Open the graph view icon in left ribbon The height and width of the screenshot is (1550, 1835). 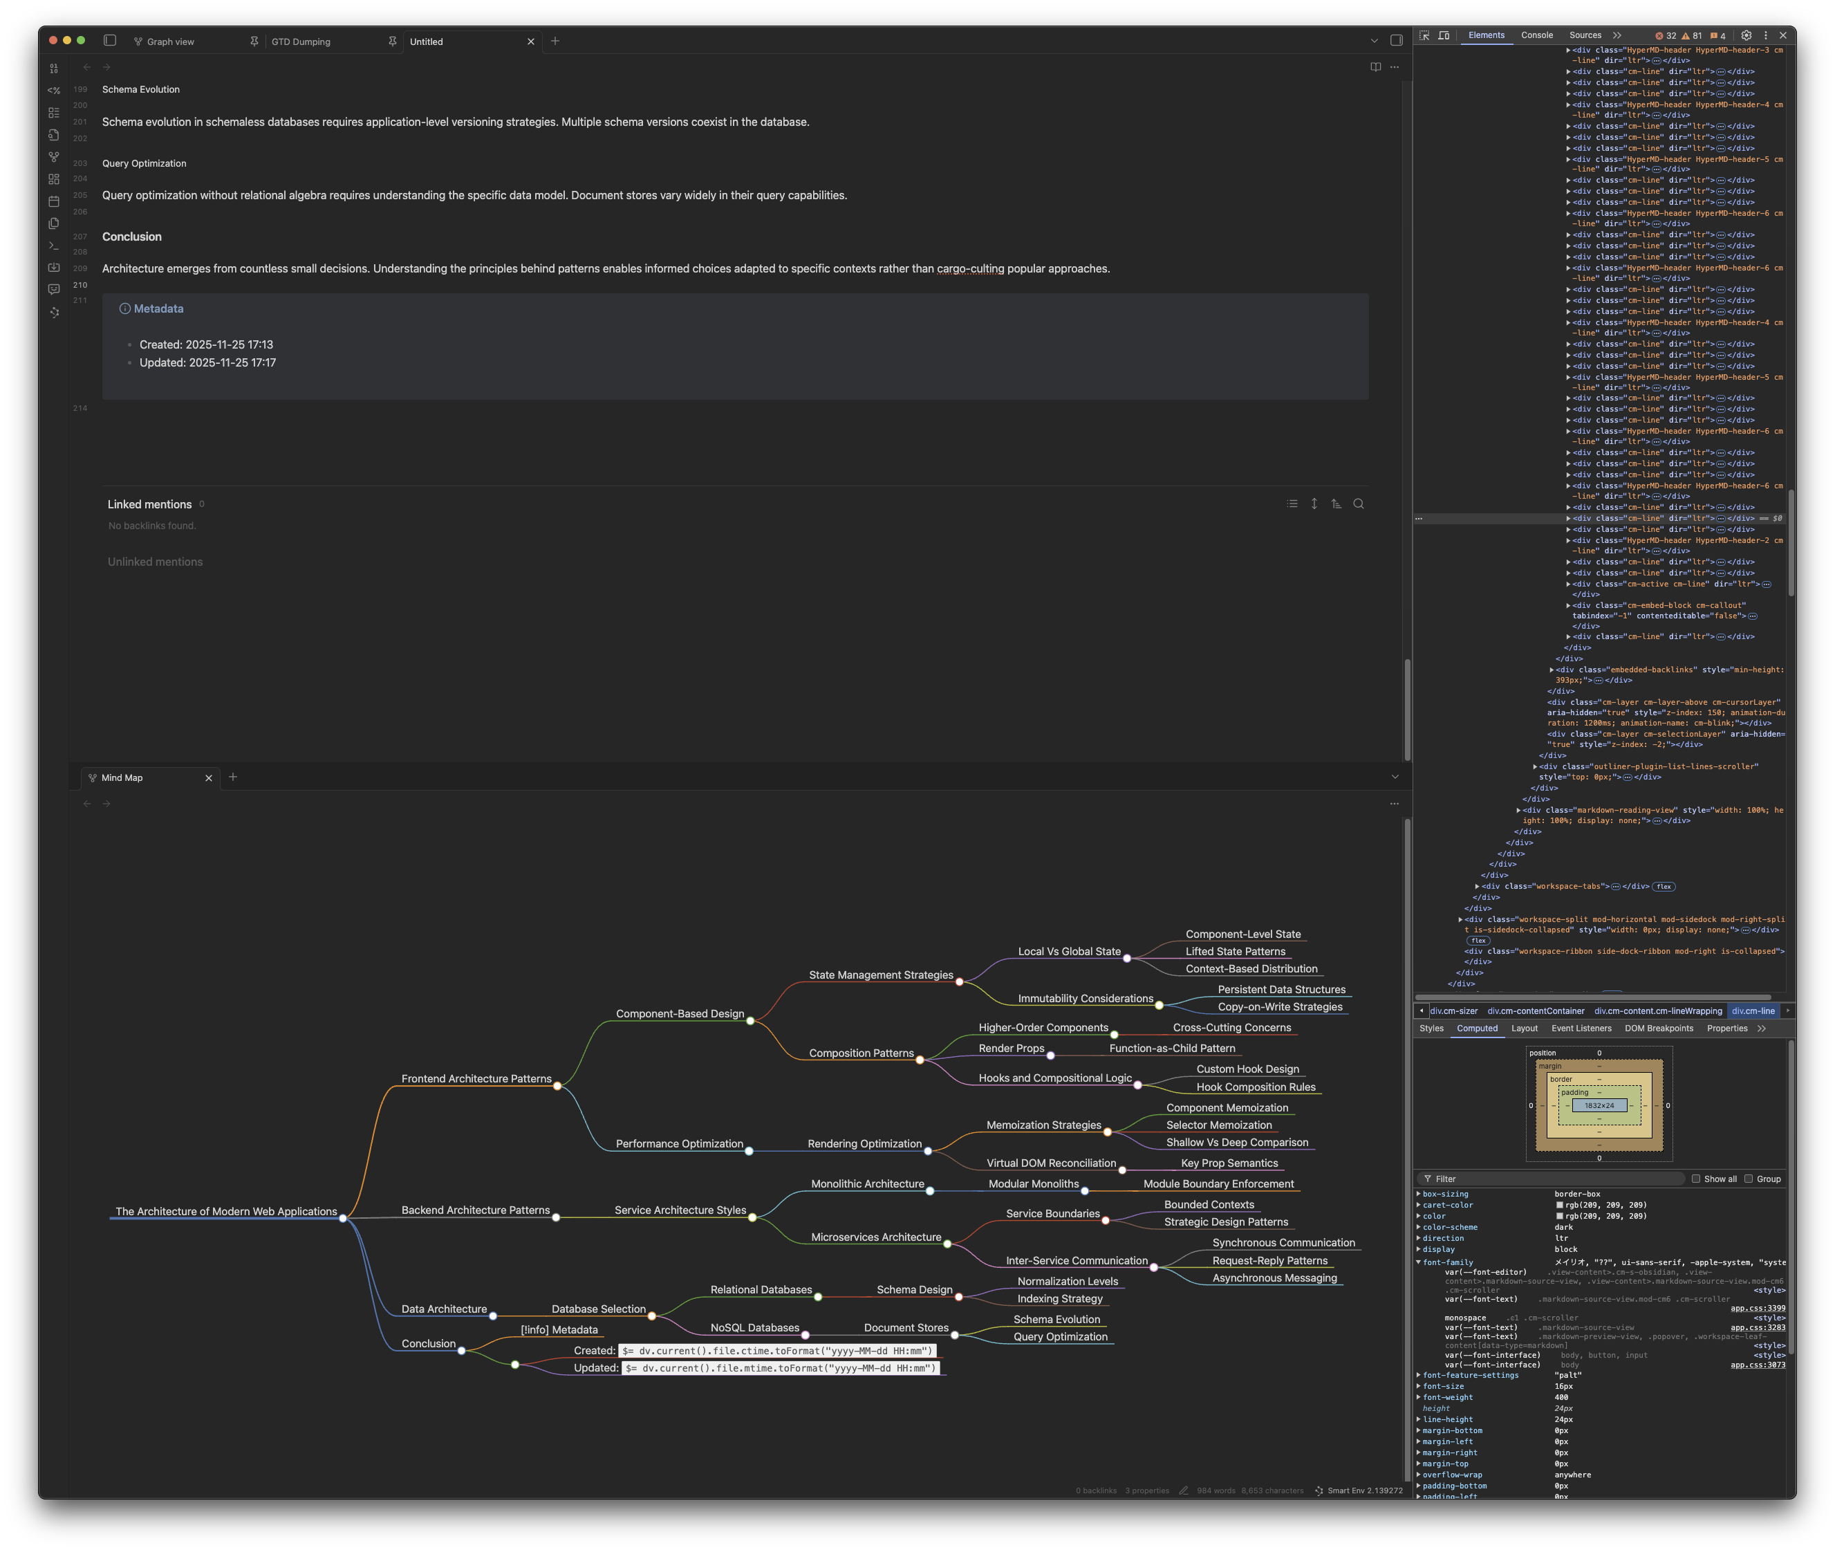click(53, 156)
